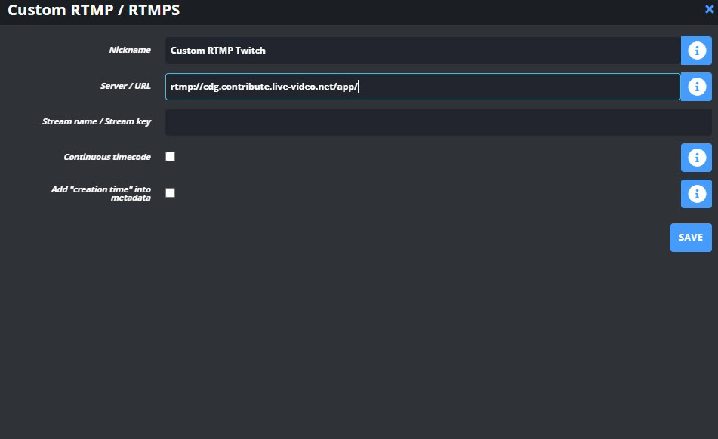
Task: Save the custom RTMP settings
Action: tap(691, 238)
